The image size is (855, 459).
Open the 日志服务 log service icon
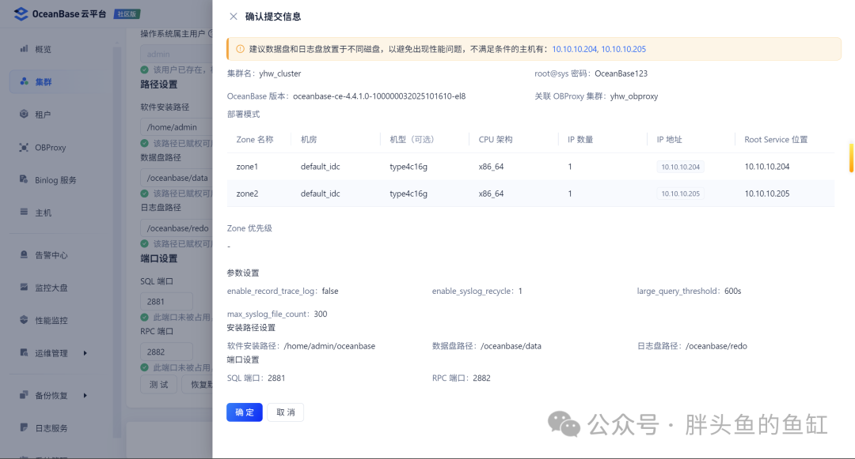tap(24, 427)
